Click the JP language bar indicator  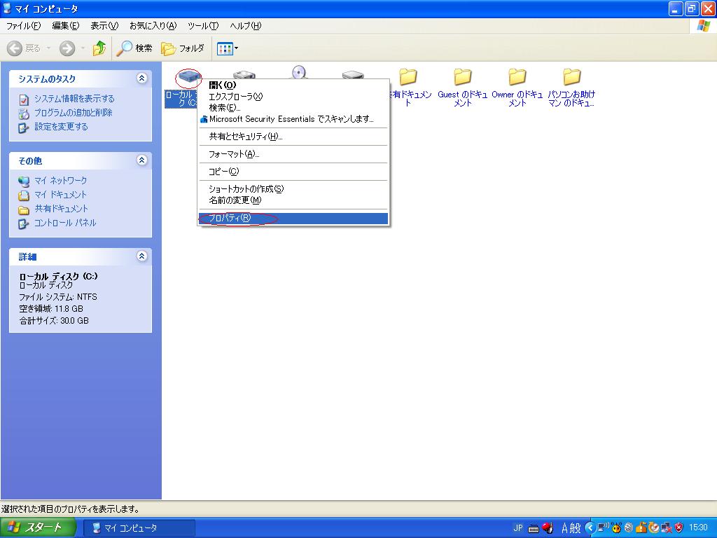pos(518,528)
